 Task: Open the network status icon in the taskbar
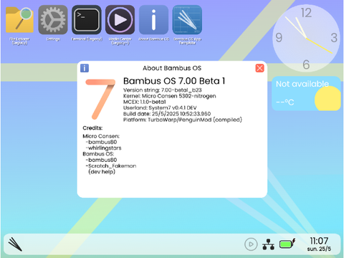[269, 244]
